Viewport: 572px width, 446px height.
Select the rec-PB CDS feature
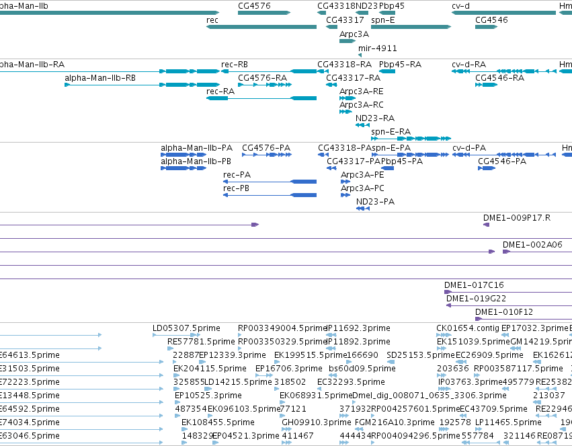pos(270,195)
